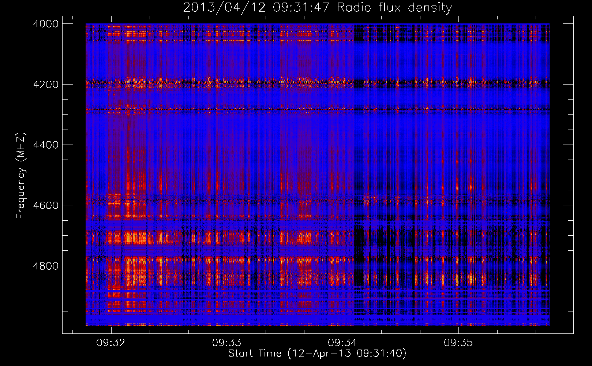The width and height of the screenshot is (592, 366).
Task: Click the 09:35 time axis label
Action: click(x=458, y=343)
